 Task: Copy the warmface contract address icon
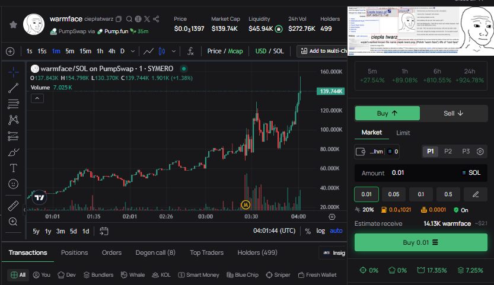(119, 19)
